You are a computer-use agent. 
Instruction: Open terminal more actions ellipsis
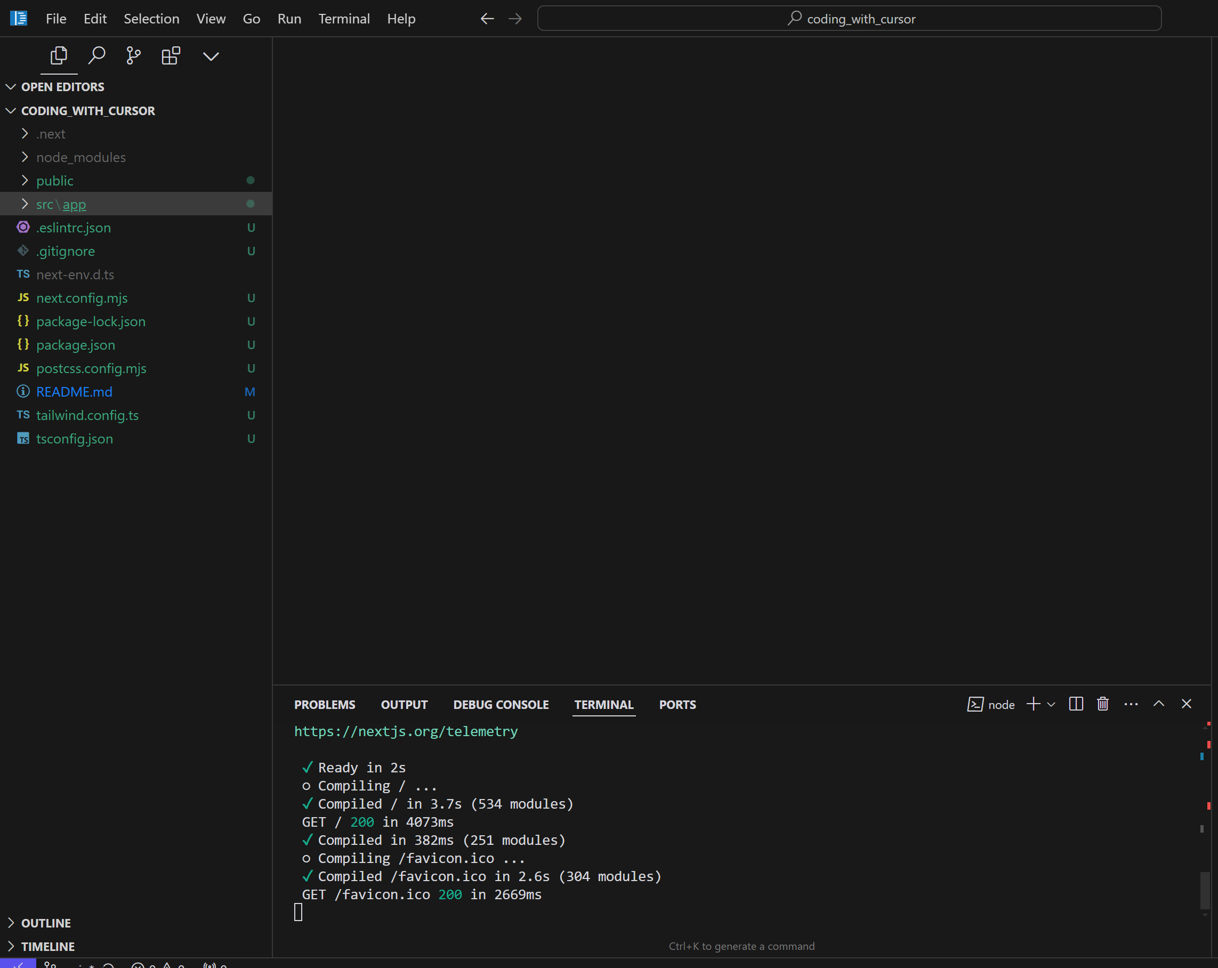point(1131,704)
